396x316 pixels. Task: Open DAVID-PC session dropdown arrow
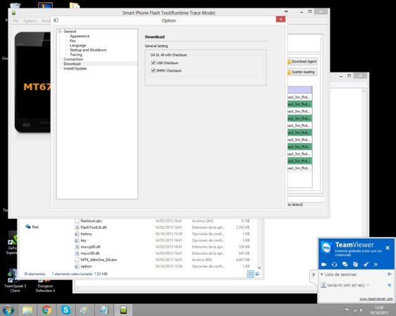tap(368, 285)
